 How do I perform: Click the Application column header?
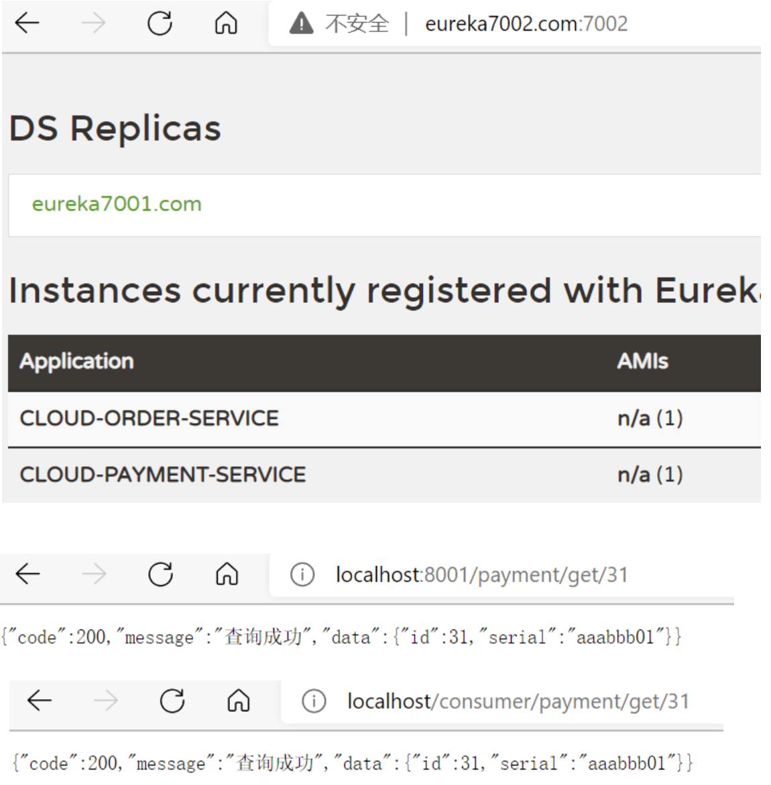[x=76, y=361]
